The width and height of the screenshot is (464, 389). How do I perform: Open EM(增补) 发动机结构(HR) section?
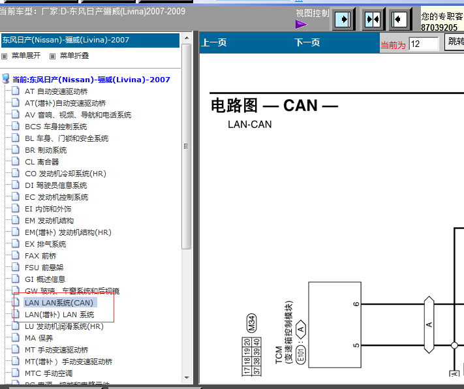(x=68, y=232)
